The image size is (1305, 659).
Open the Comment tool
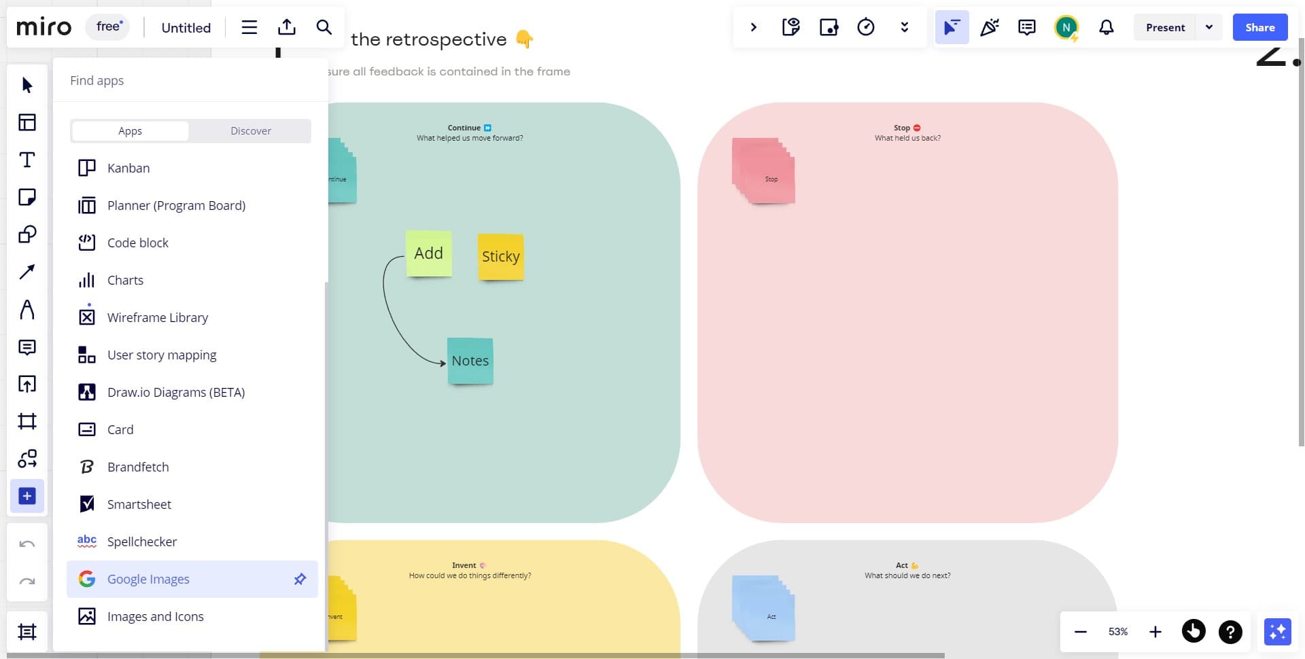pyautogui.click(x=27, y=347)
